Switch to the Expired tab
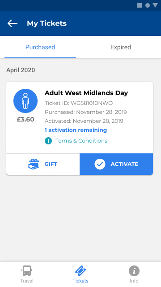The width and height of the screenshot is (161, 287). coord(121,47)
